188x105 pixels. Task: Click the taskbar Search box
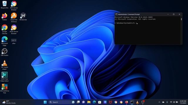pyautogui.click(x=61, y=102)
